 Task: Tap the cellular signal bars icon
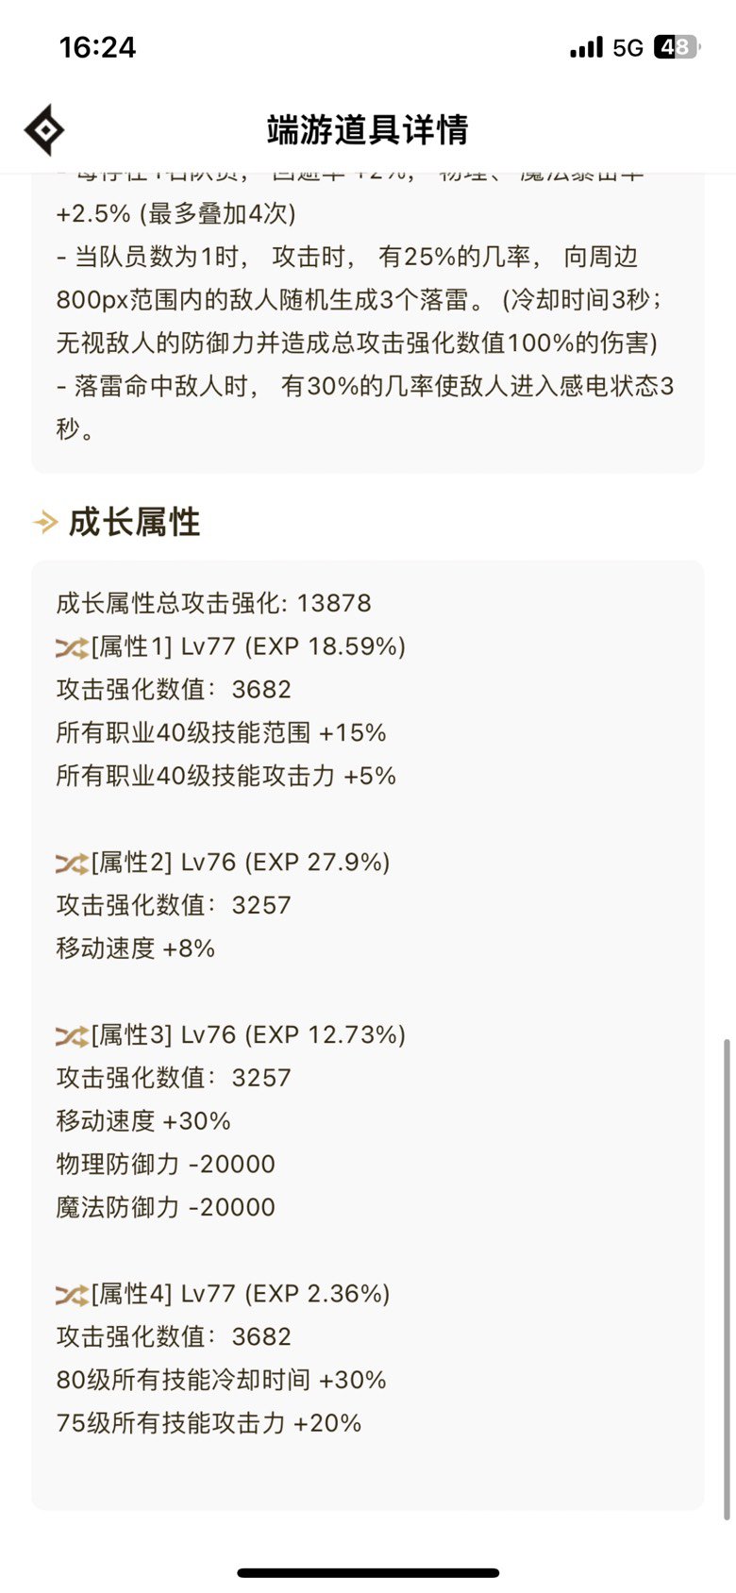click(x=586, y=47)
